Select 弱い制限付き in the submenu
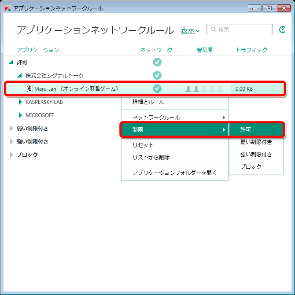The width and height of the screenshot is (295, 295). (x=256, y=142)
